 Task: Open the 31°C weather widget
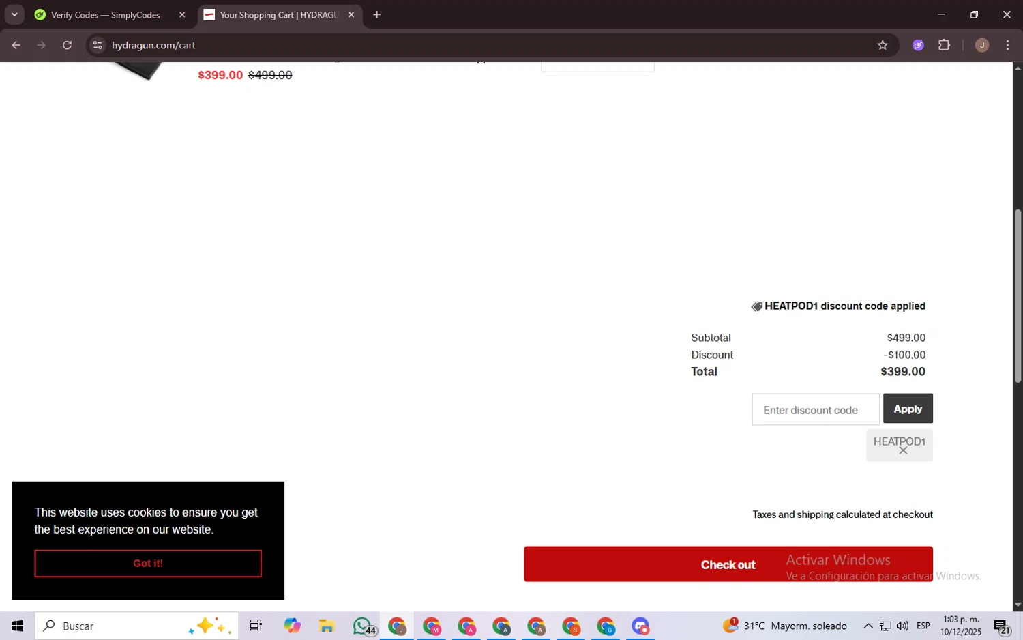pos(784,626)
